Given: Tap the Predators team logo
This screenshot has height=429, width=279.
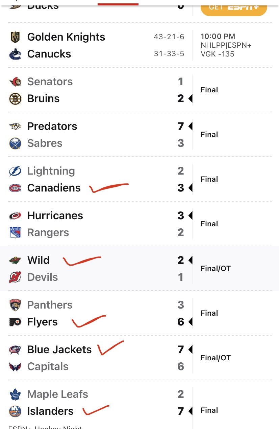Looking at the screenshot, I should click(x=15, y=127).
